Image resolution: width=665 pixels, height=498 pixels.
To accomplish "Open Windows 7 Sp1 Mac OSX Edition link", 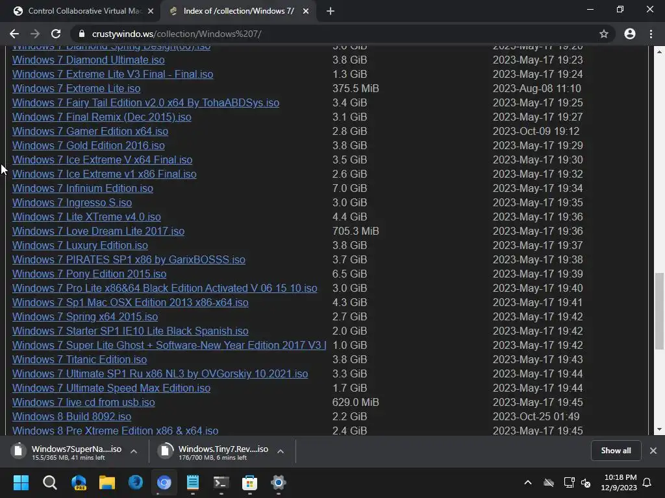I will tap(130, 303).
